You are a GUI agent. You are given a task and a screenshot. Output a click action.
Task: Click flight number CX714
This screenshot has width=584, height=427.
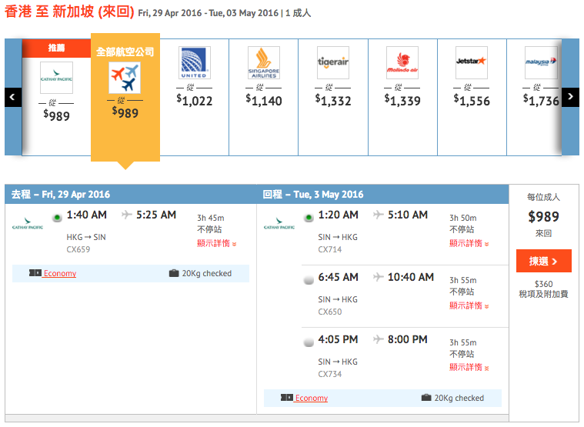329,249
